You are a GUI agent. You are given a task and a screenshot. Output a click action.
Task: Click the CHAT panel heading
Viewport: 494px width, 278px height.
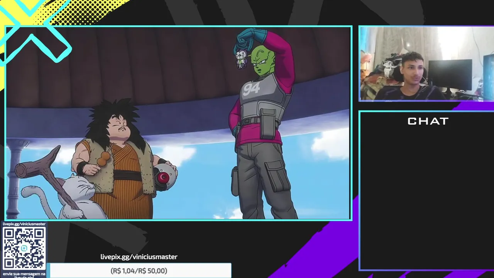pos(428,121)
